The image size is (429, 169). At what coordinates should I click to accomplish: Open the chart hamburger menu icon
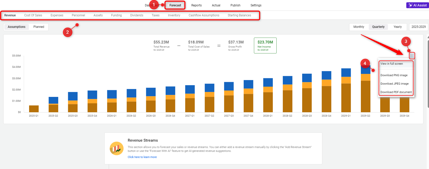pyautogui.click(x=412, y=56)
